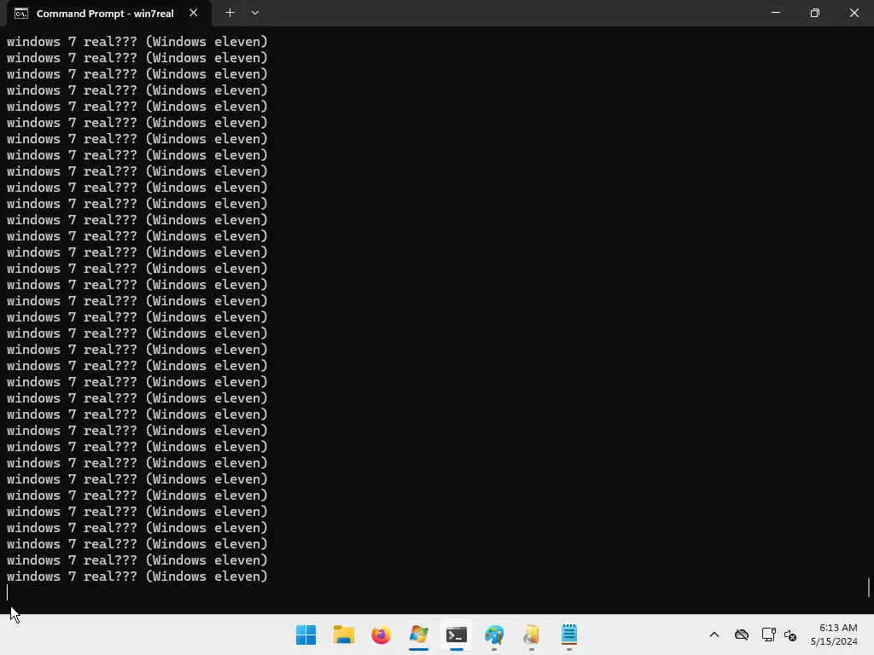Switch to the Terminal taskbar icon
Screen dimensions: 874x655
[x=457, y=635]
